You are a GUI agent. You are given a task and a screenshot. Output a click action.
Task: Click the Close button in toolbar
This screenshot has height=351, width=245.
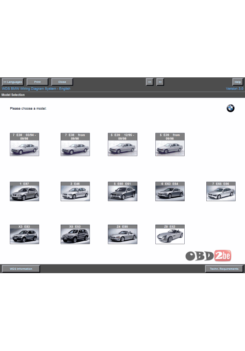click(x=62, y=82)
